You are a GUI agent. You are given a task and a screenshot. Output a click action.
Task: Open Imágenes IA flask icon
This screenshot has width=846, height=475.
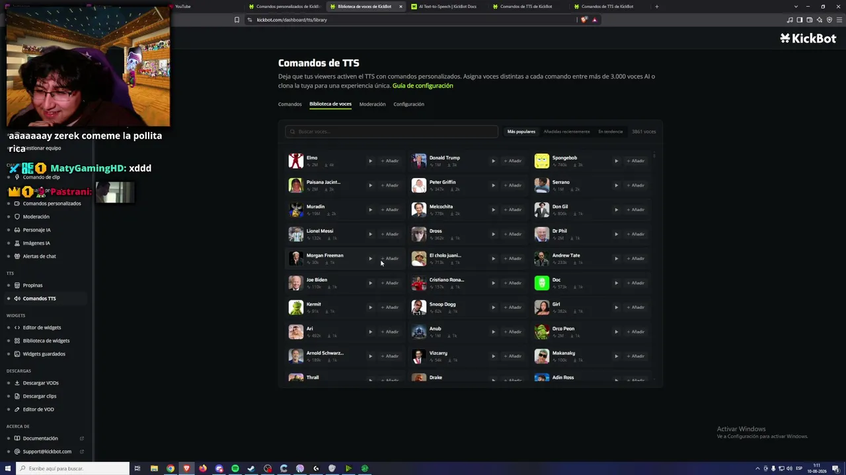click(18, 243)
